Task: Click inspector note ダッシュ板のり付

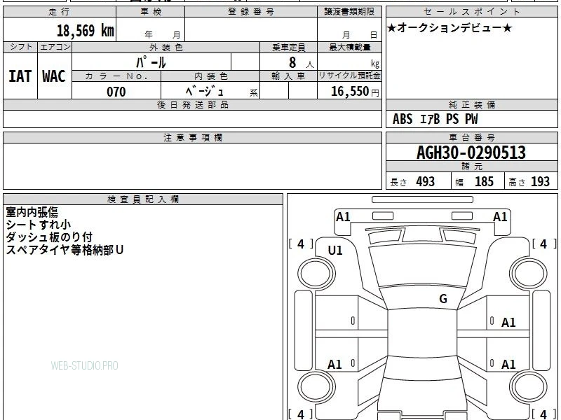Action: click(x=49, y=237)
